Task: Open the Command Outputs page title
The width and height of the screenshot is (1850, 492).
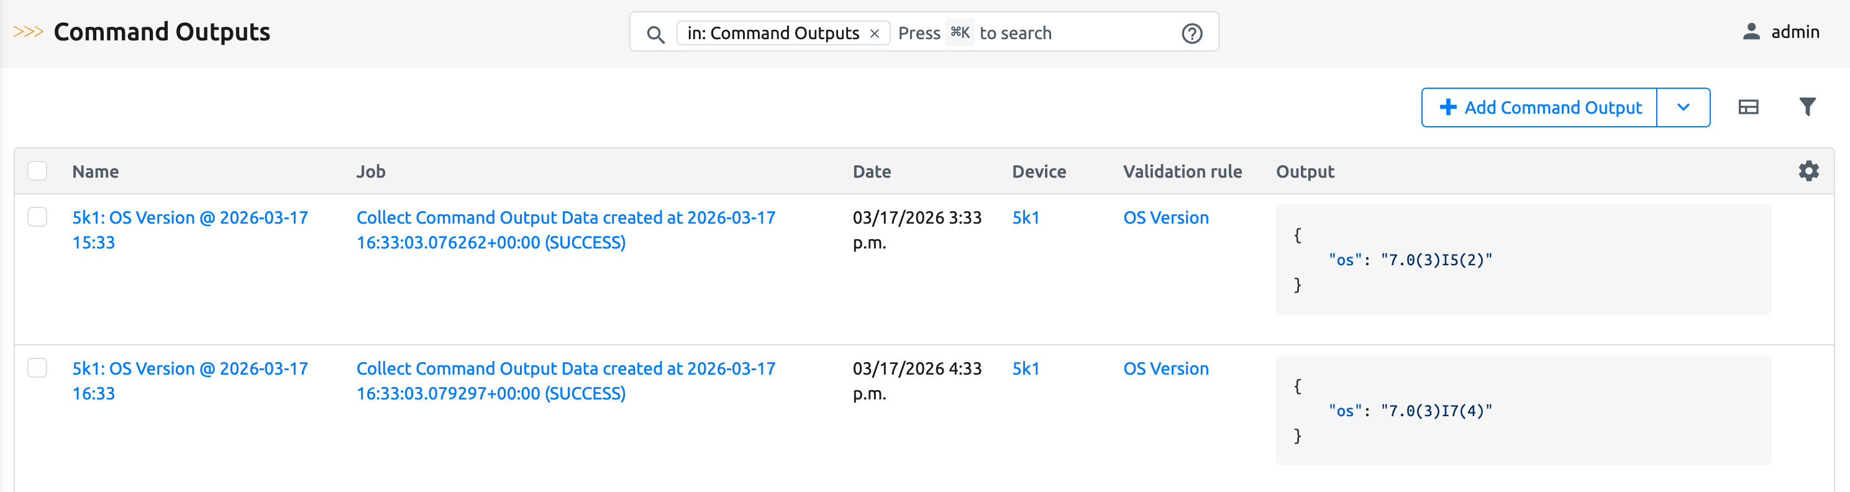Action: [x=162, y=32]
